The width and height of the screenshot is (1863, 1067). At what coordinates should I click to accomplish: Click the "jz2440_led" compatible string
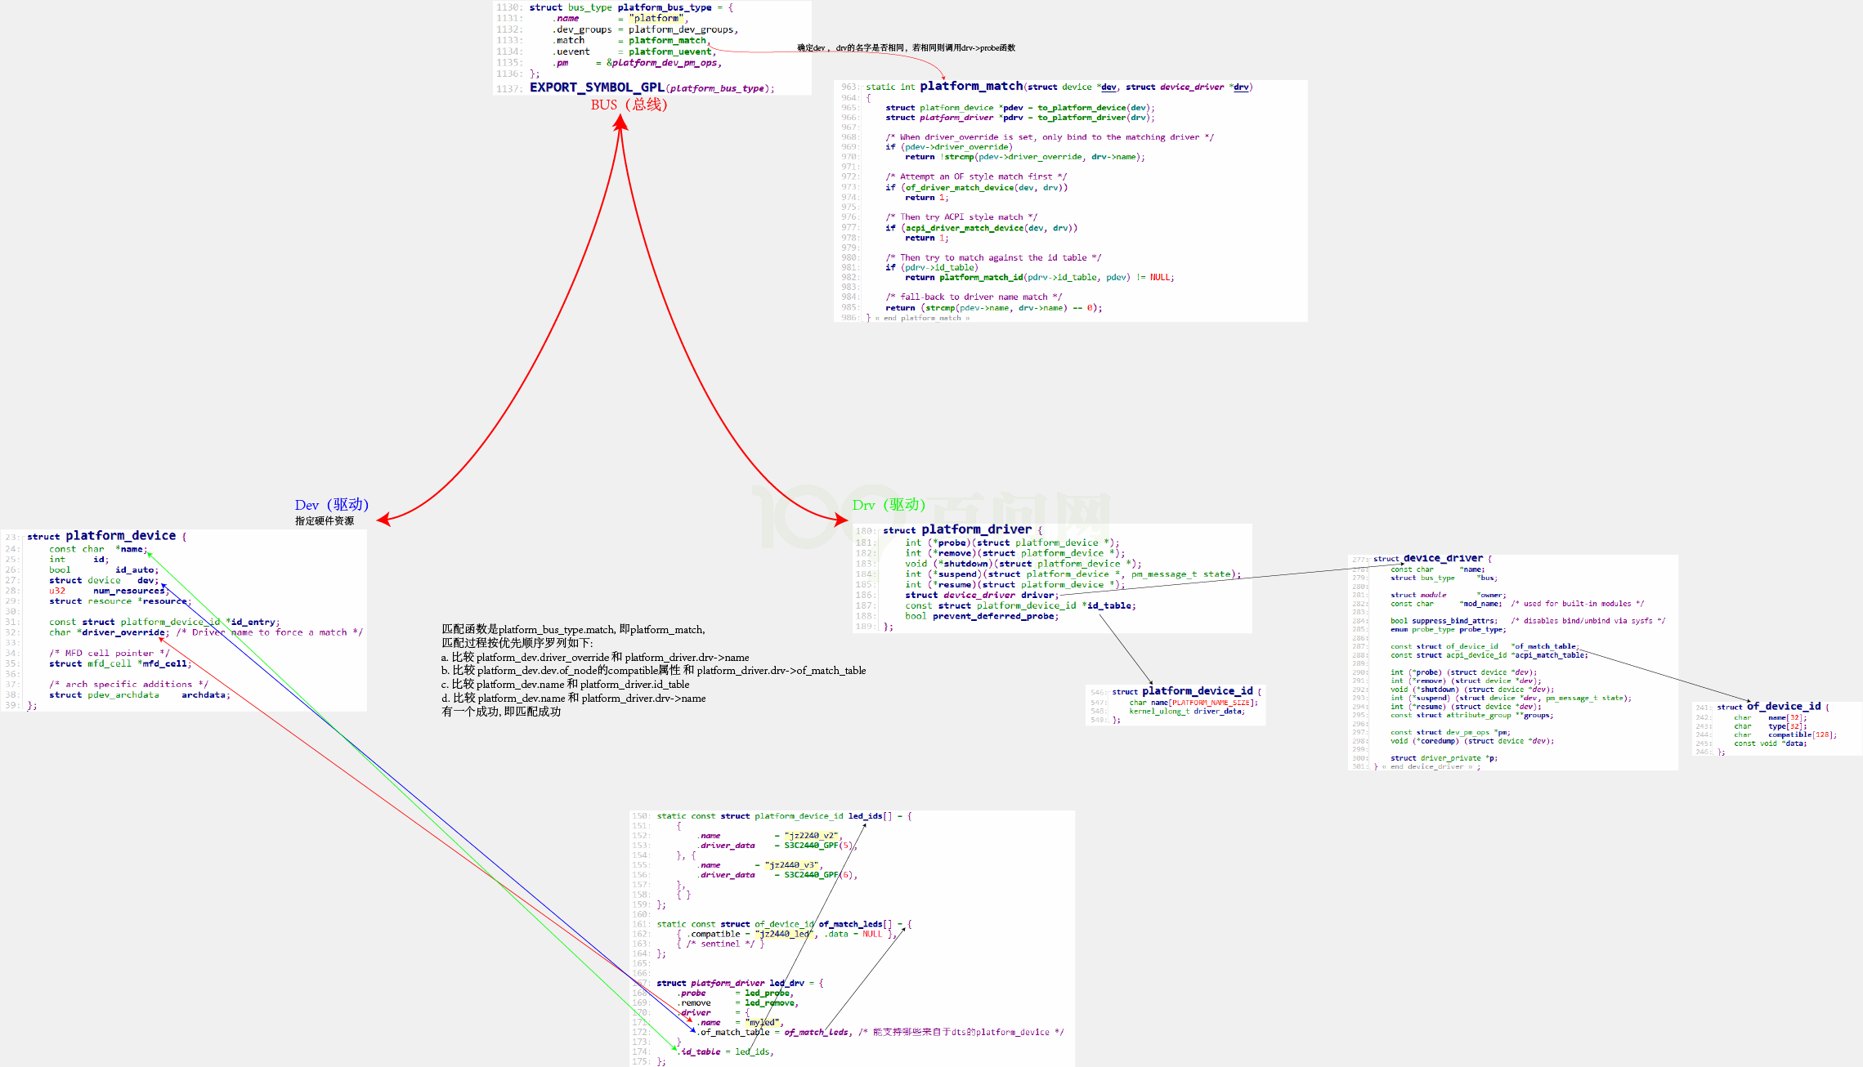tap(783, 934)
